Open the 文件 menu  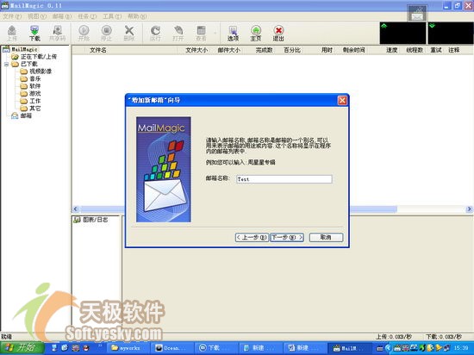click(x=12, y=16)
